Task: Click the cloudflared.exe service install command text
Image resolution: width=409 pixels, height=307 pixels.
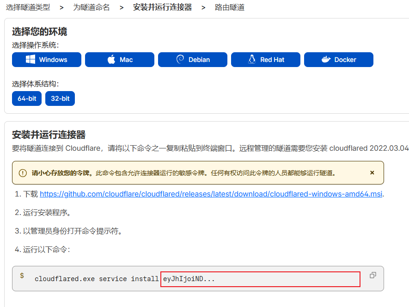Action: coord(97,279)
